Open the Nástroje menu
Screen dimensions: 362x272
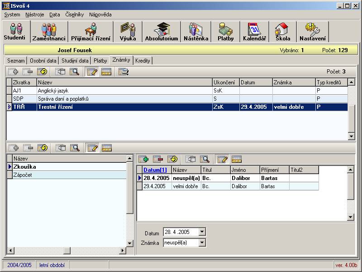(35, 15)
